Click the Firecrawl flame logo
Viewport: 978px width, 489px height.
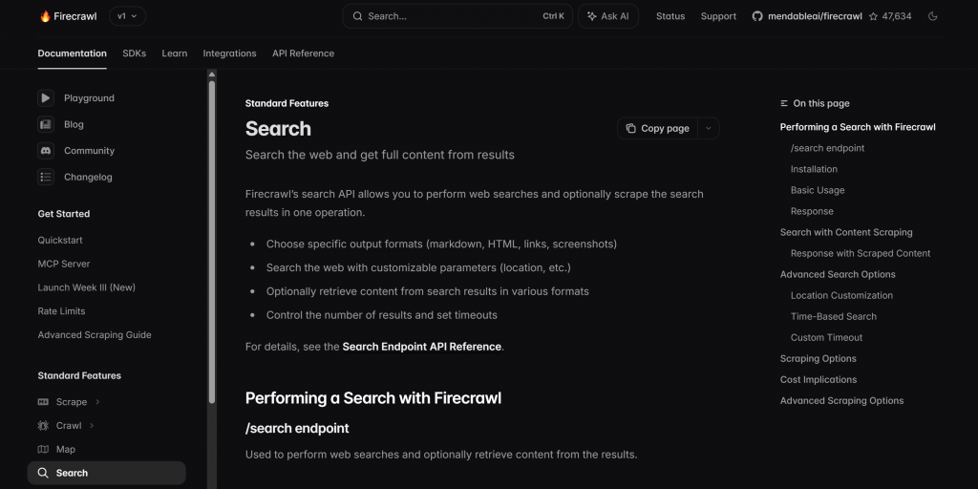(x=45, y=16)
